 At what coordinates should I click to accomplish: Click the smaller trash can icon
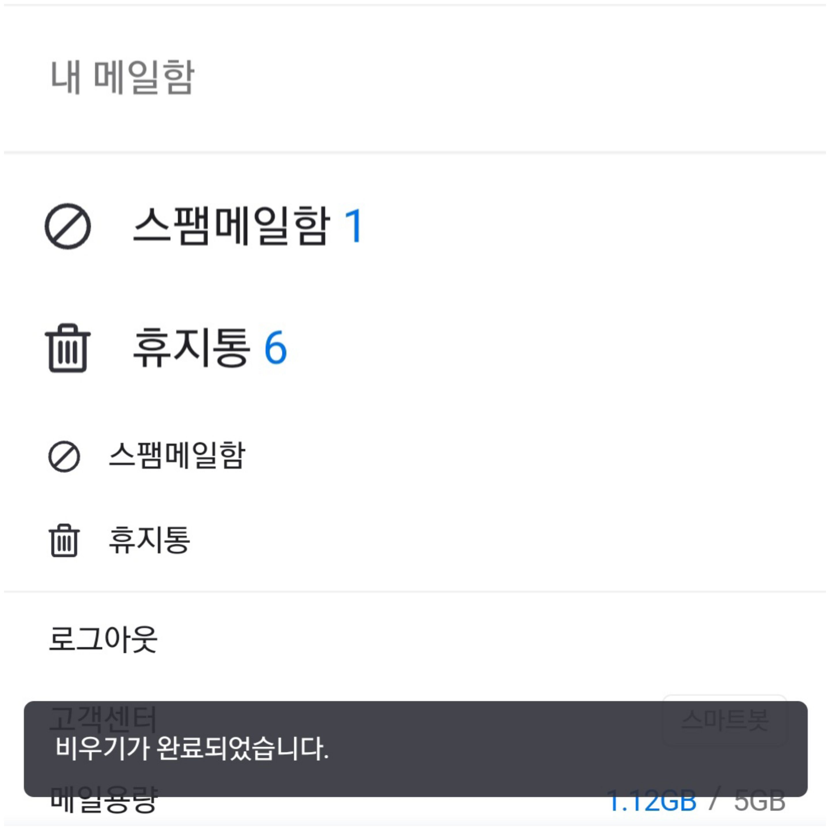64,540
